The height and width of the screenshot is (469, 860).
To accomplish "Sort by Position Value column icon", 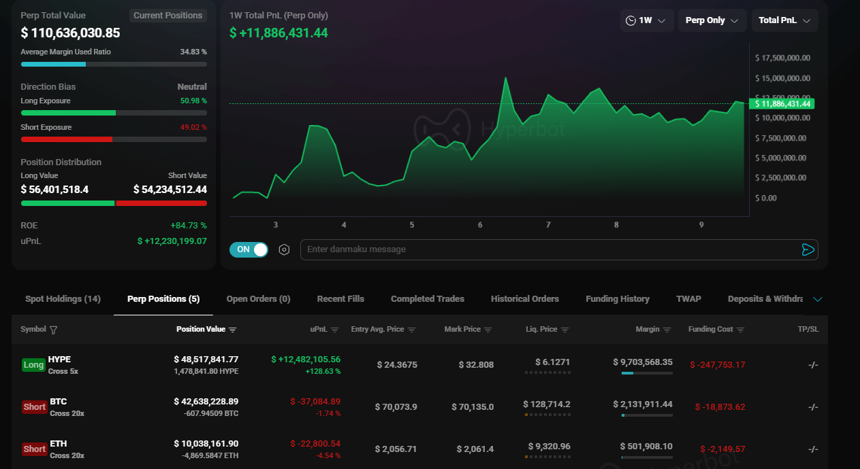I will coord(233,330).
